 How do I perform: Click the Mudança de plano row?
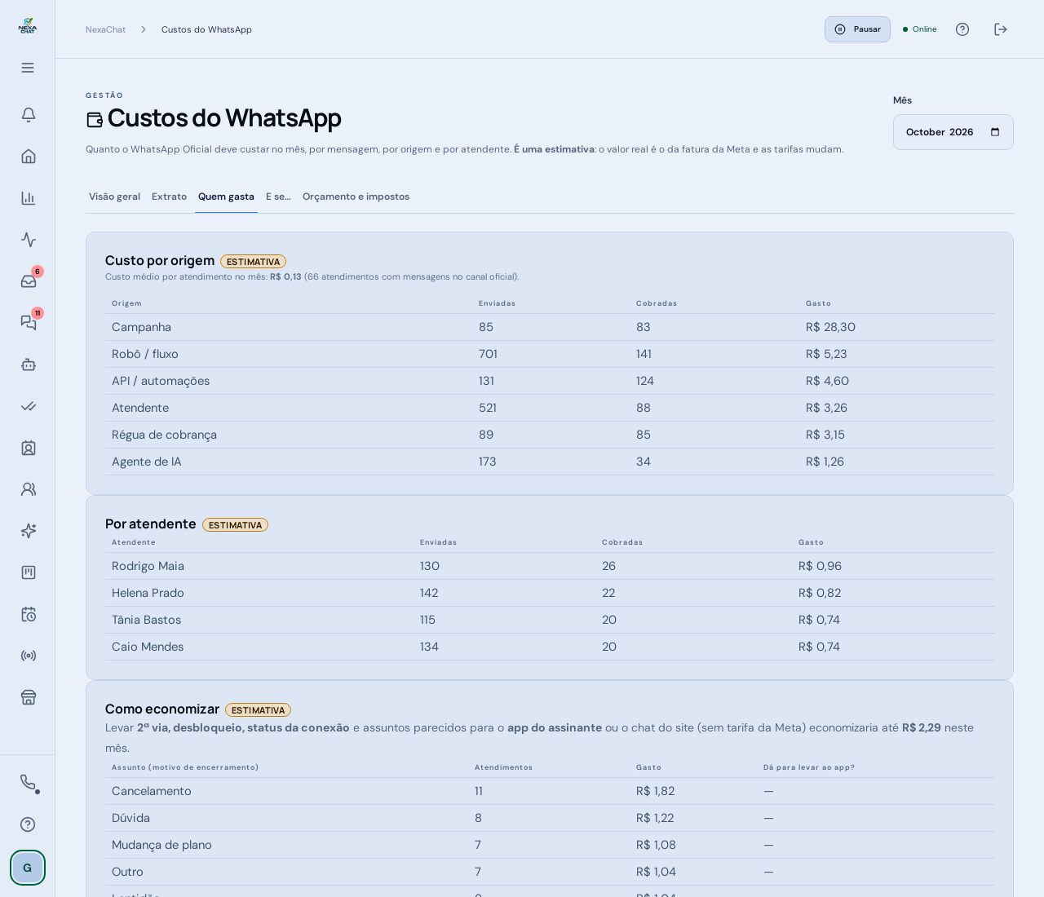point(550,845)
